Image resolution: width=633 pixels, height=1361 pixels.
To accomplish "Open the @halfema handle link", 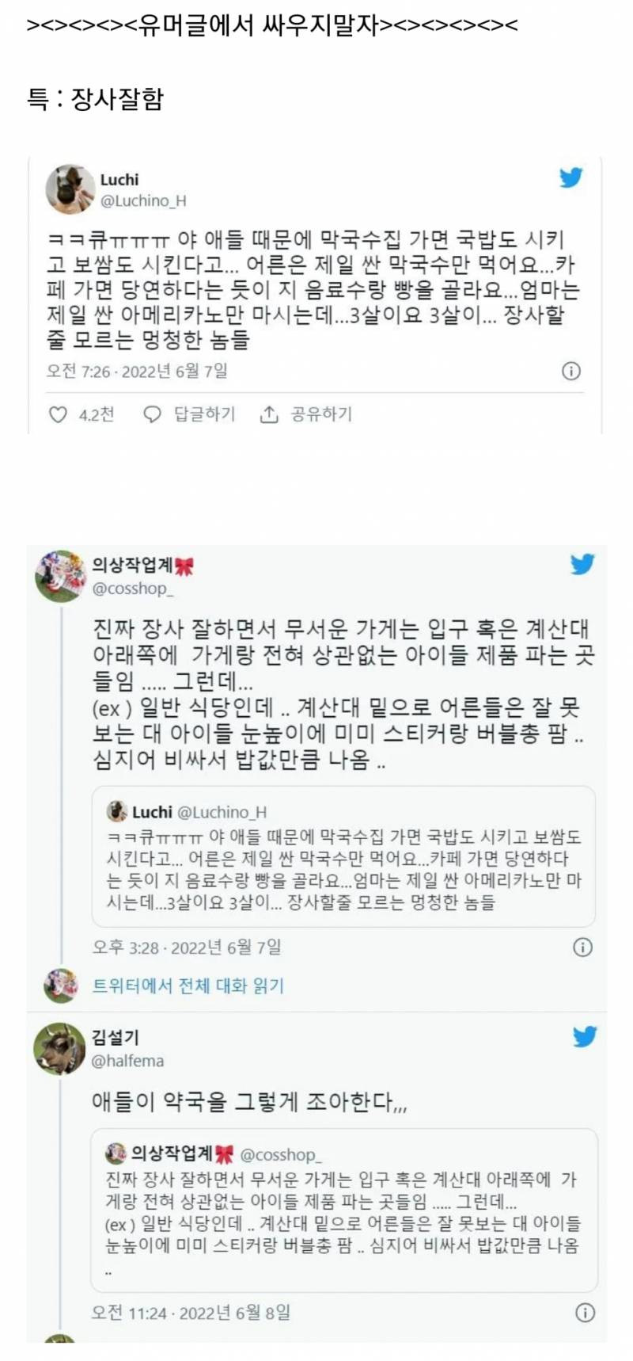I will [128, 1061].
